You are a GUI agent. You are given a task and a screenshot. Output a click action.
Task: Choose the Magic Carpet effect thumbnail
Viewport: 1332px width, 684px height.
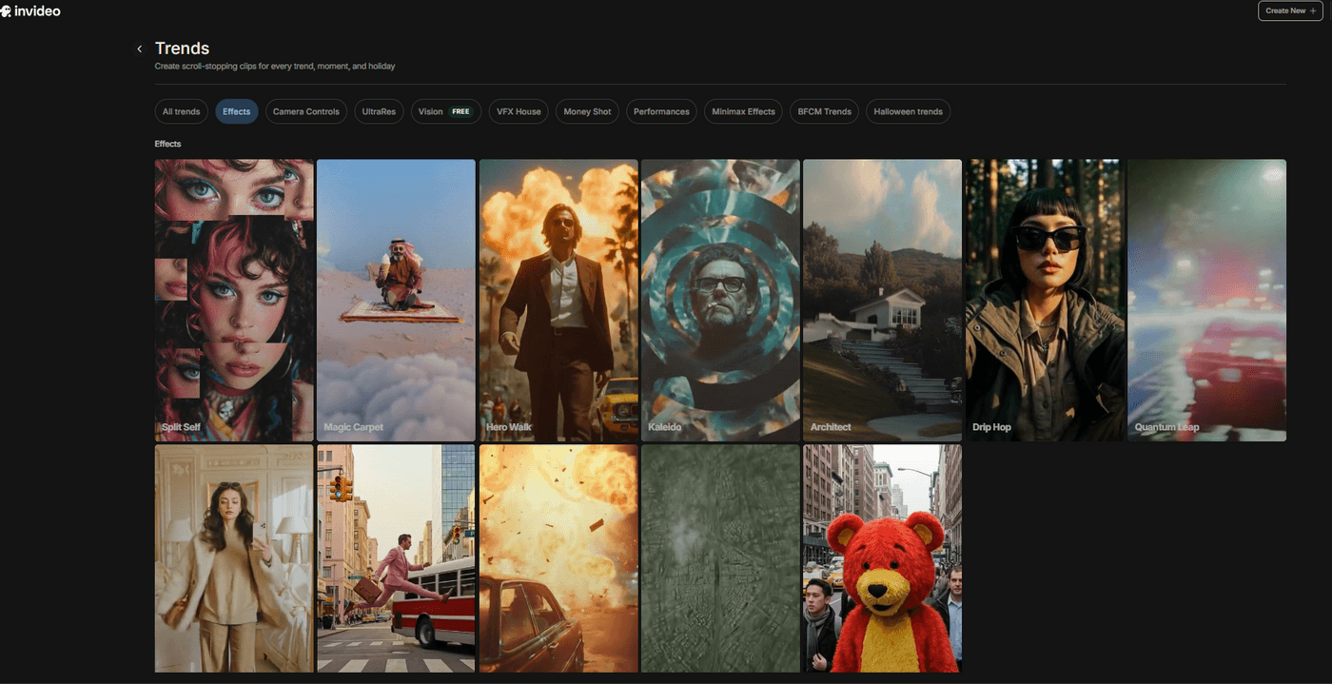[x=396, y=300]
